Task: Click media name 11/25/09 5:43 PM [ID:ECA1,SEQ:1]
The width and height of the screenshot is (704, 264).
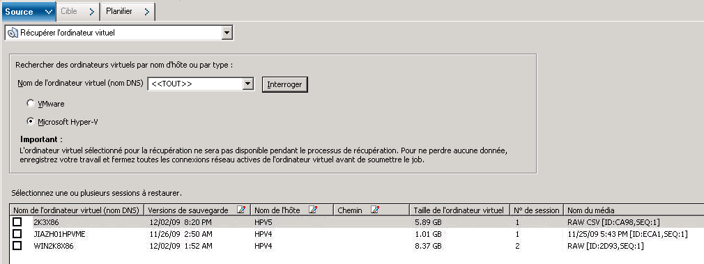Action: pos(627,234)
